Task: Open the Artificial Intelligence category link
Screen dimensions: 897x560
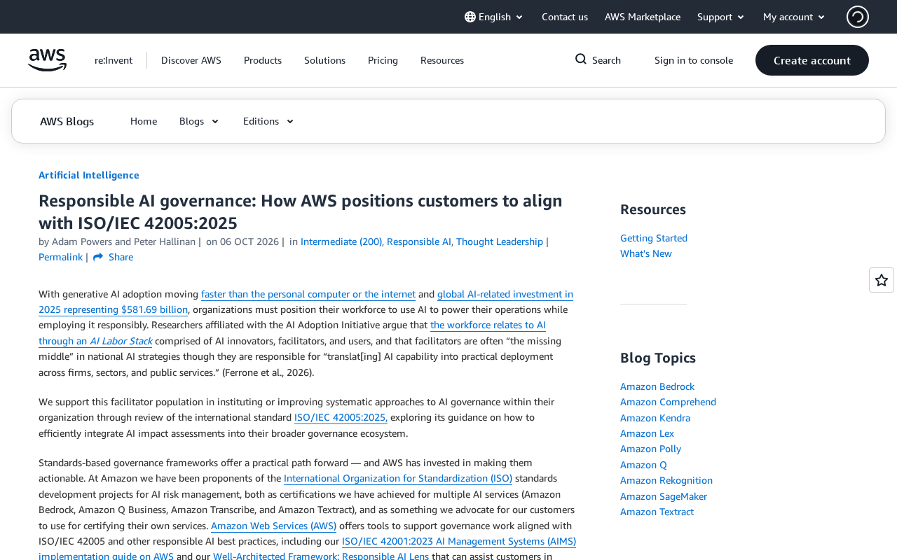Action: tap(89, 175)
